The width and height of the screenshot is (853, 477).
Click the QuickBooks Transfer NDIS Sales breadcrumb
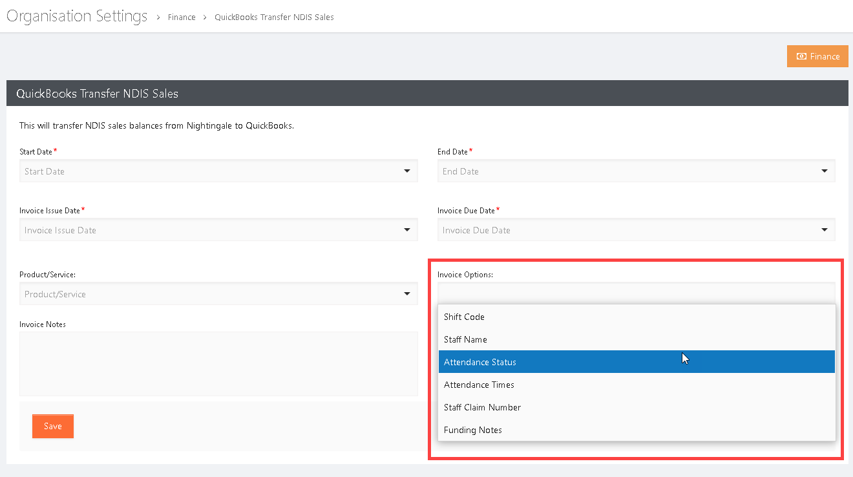pos(274,17)
